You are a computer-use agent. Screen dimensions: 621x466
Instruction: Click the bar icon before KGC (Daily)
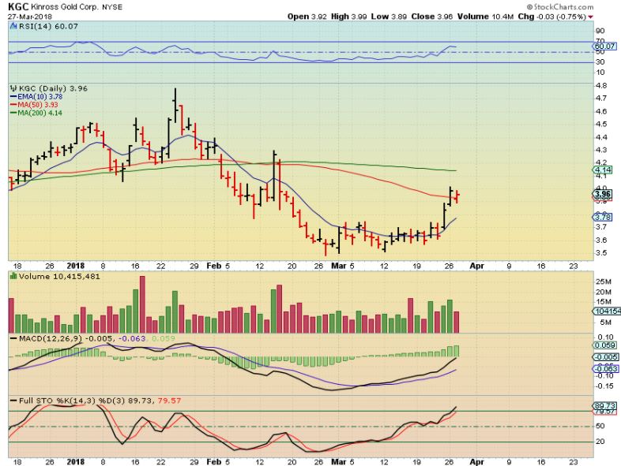[14, 88]
